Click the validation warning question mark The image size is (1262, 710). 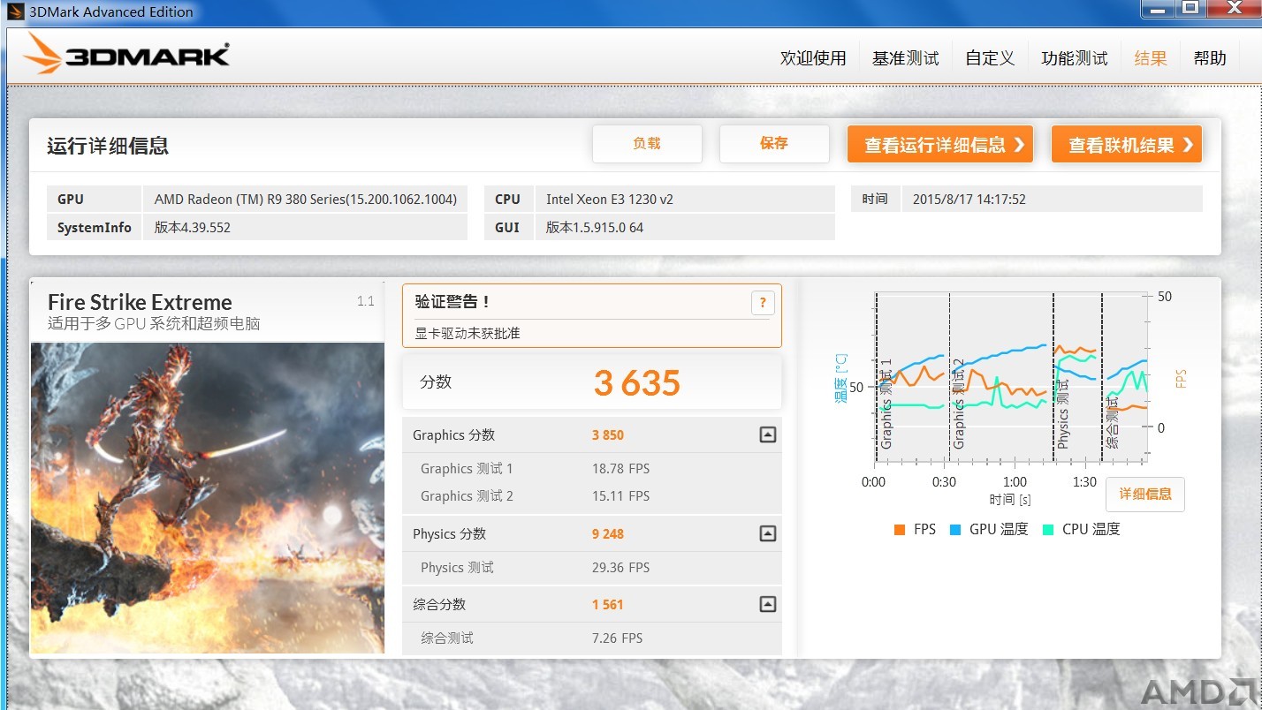tap(763, 303)
